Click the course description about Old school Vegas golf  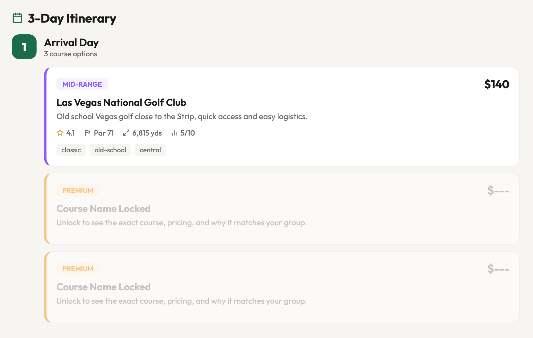click(182, 117)
